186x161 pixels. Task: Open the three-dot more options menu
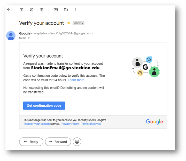75,10
